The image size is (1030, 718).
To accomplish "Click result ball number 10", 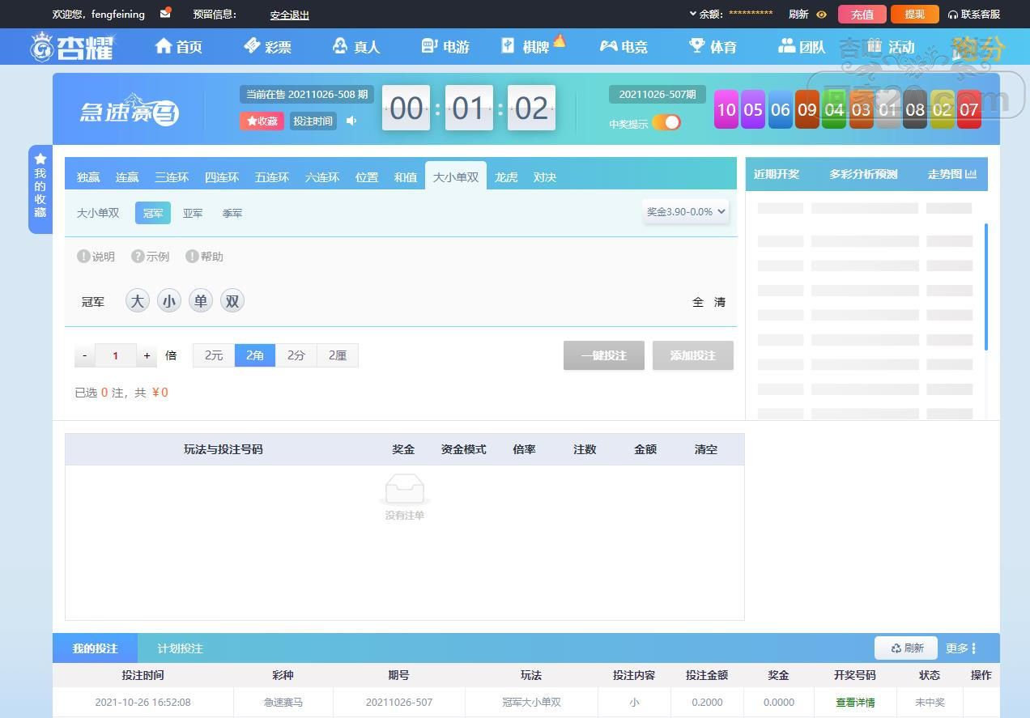I will pyautogui.click(x=726, y=109).
